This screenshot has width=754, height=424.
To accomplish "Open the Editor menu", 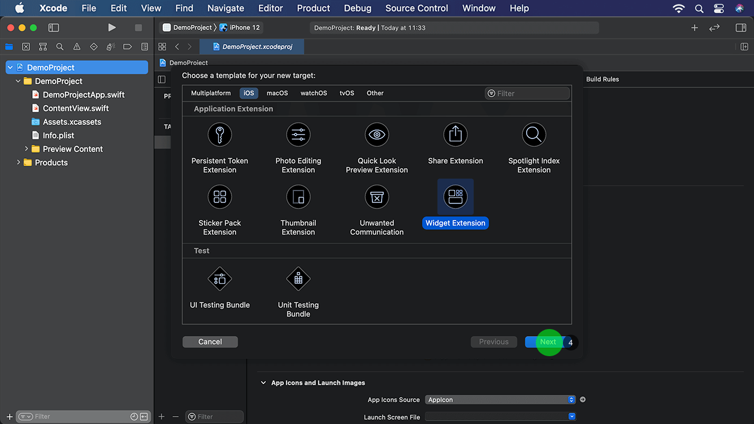I will pyautogui.click(x=271, y=8).
